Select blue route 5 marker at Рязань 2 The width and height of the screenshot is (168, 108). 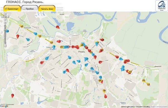point(54,47)
